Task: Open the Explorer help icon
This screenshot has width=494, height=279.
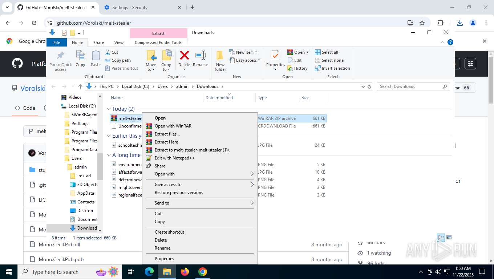Action: point(450,42)
